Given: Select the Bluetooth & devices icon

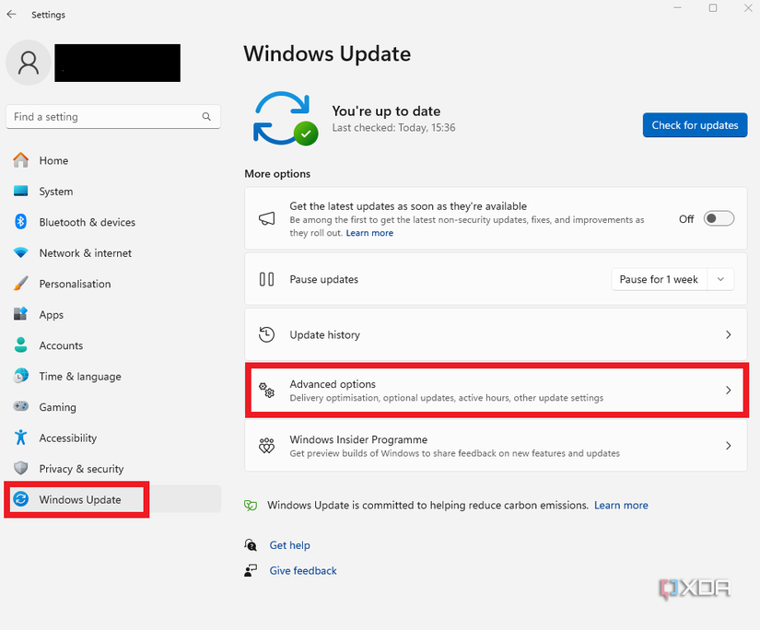Looking at the screenshot, I should coord(20,222).
